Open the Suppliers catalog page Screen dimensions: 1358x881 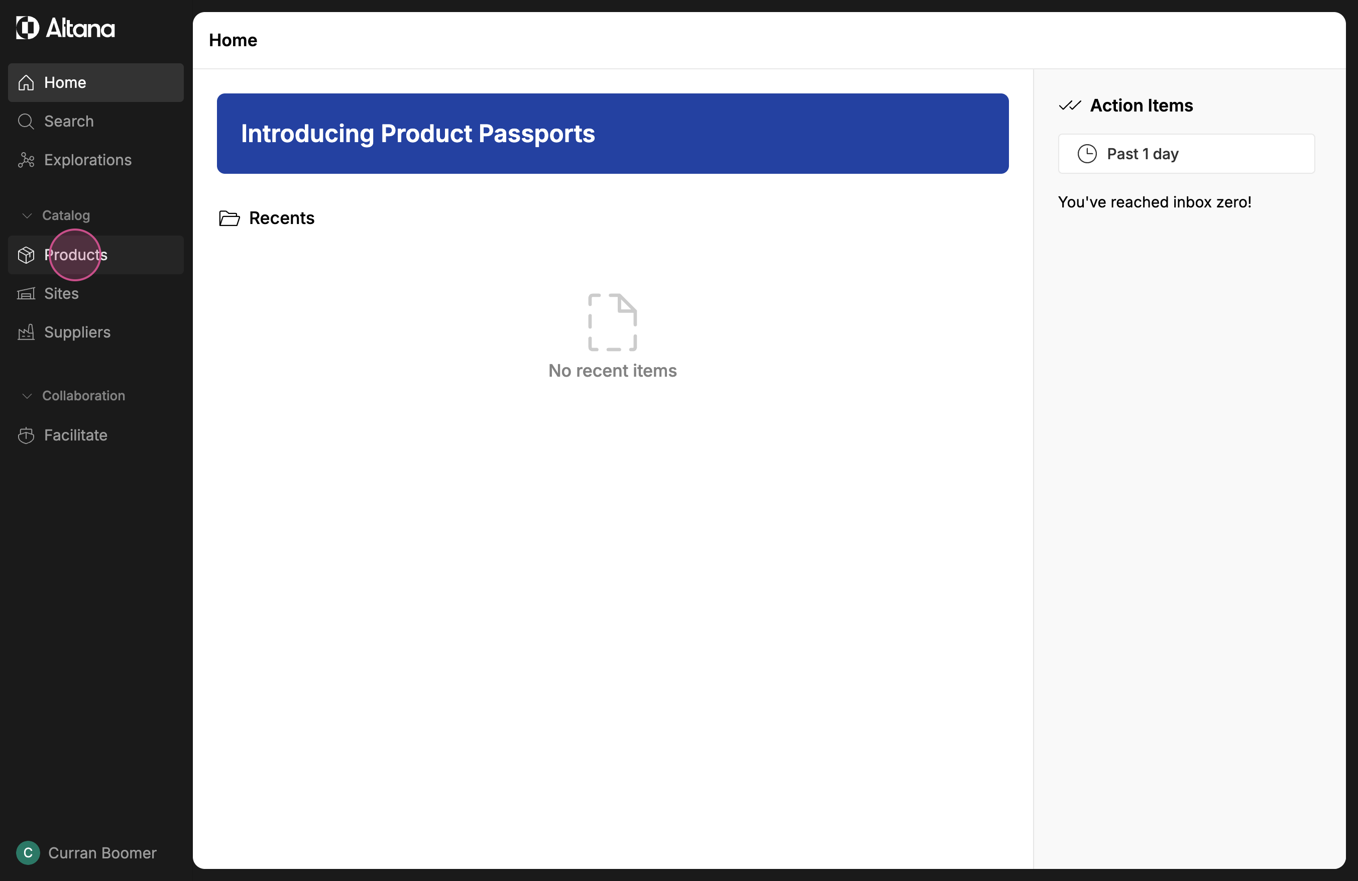coord(78,332)
